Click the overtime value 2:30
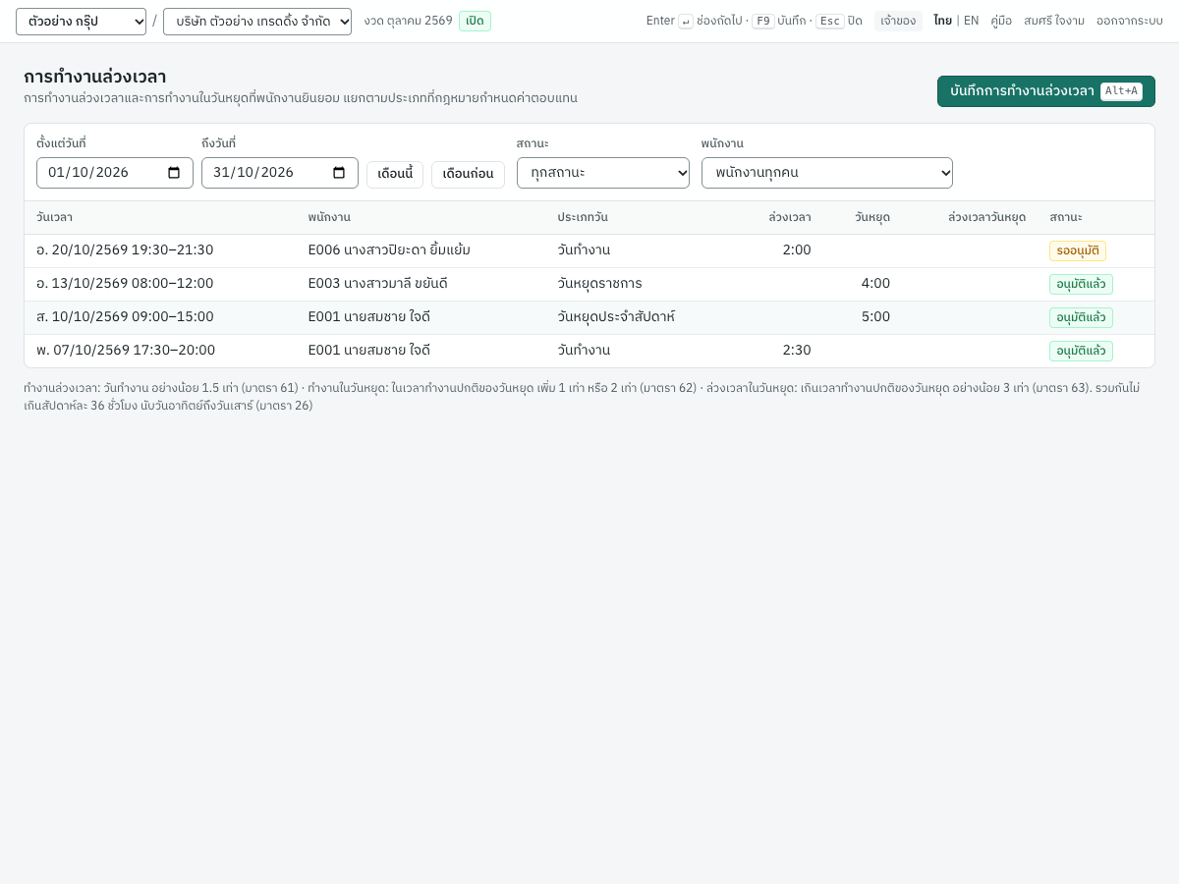1179x884 pixels. click(797, 351)
